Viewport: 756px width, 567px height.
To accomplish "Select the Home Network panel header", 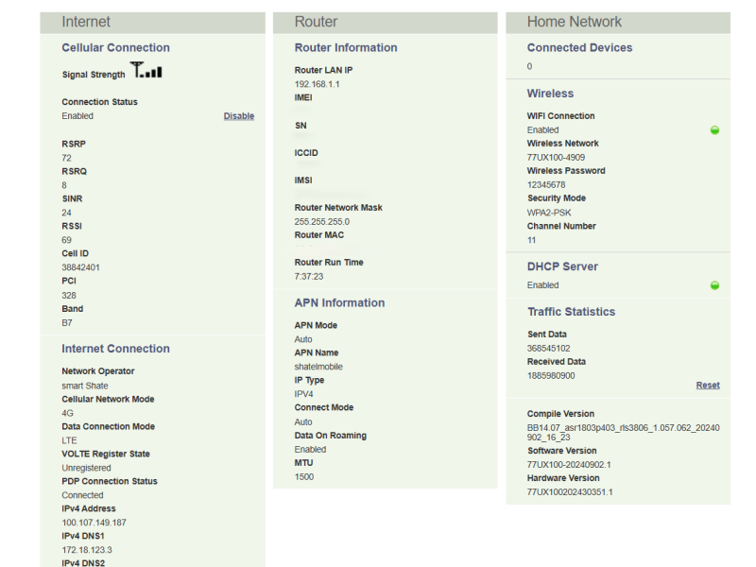I will [575, 22].
